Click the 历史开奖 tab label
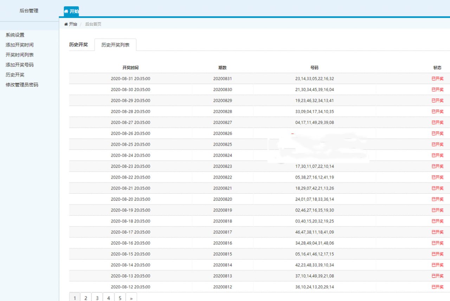The height and width of the screenshot is (301, 450). pos(78,45)
